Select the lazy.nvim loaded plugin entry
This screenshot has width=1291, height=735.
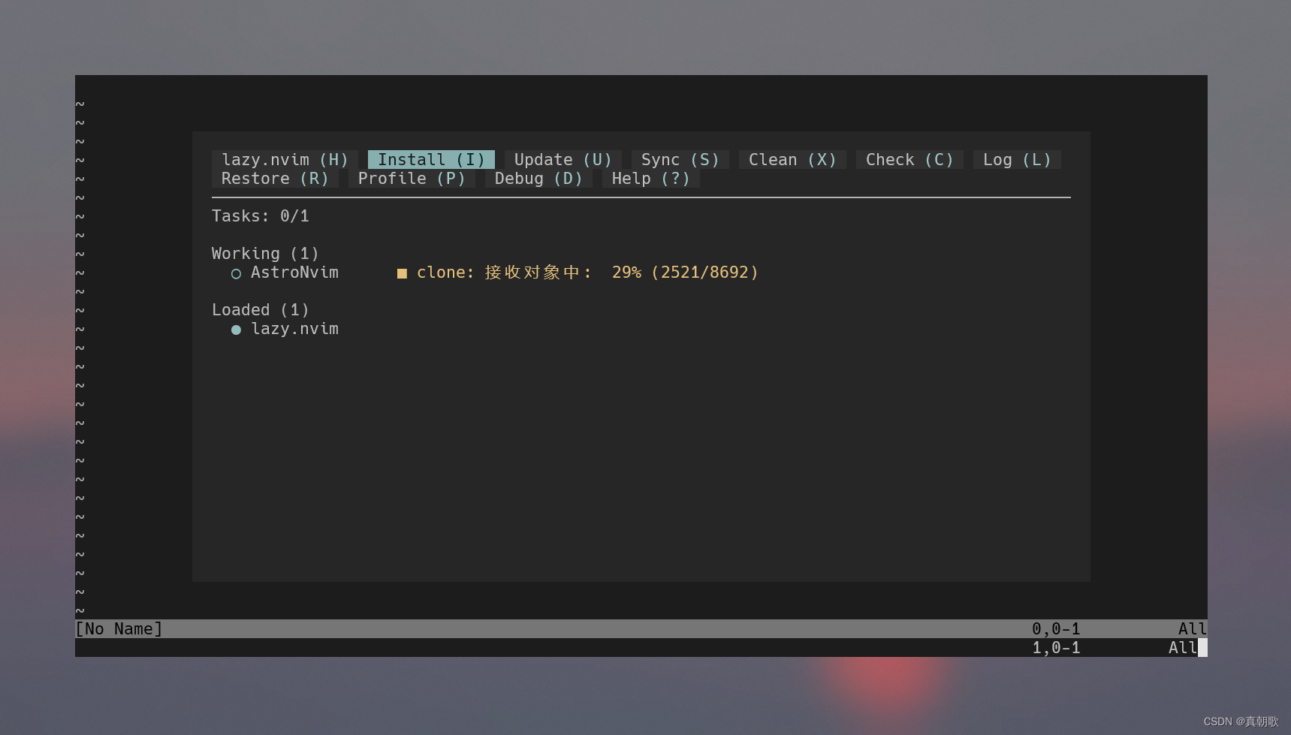pos(294,329)
